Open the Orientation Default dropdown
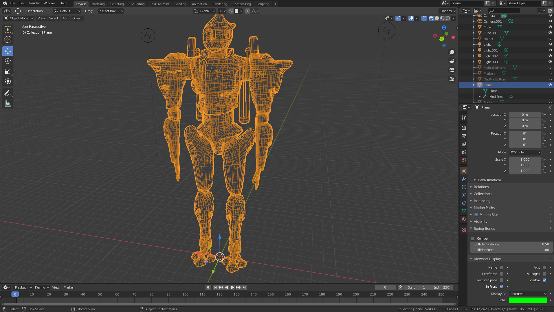The width and height of the screenshot is (554, 312). (67, 11)
